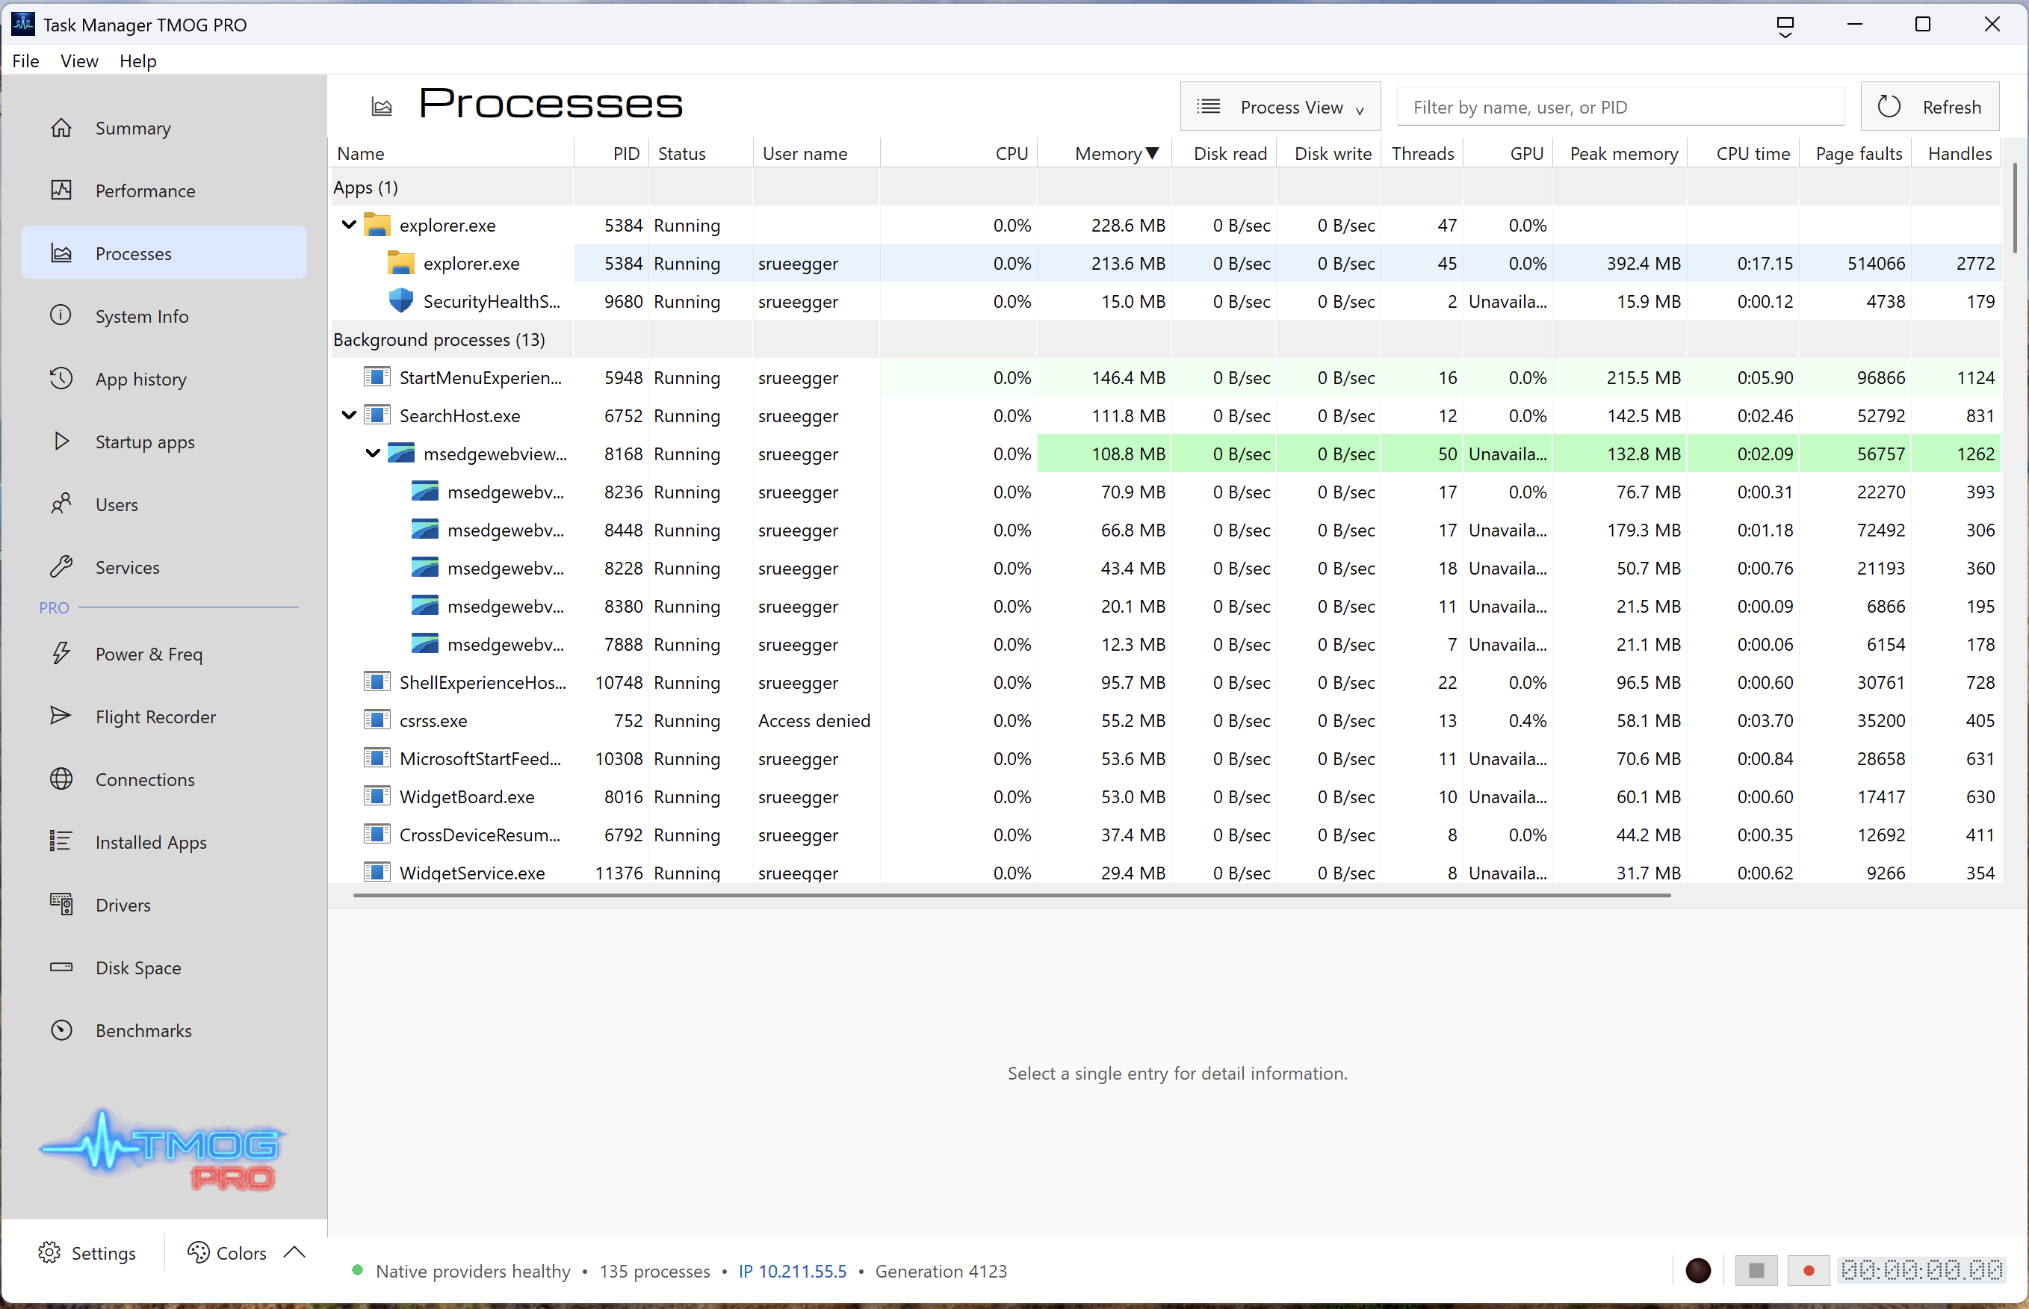
Task: Expand the Colors panel chevron
Action: pyautogui.click(x=294, y=1253)
